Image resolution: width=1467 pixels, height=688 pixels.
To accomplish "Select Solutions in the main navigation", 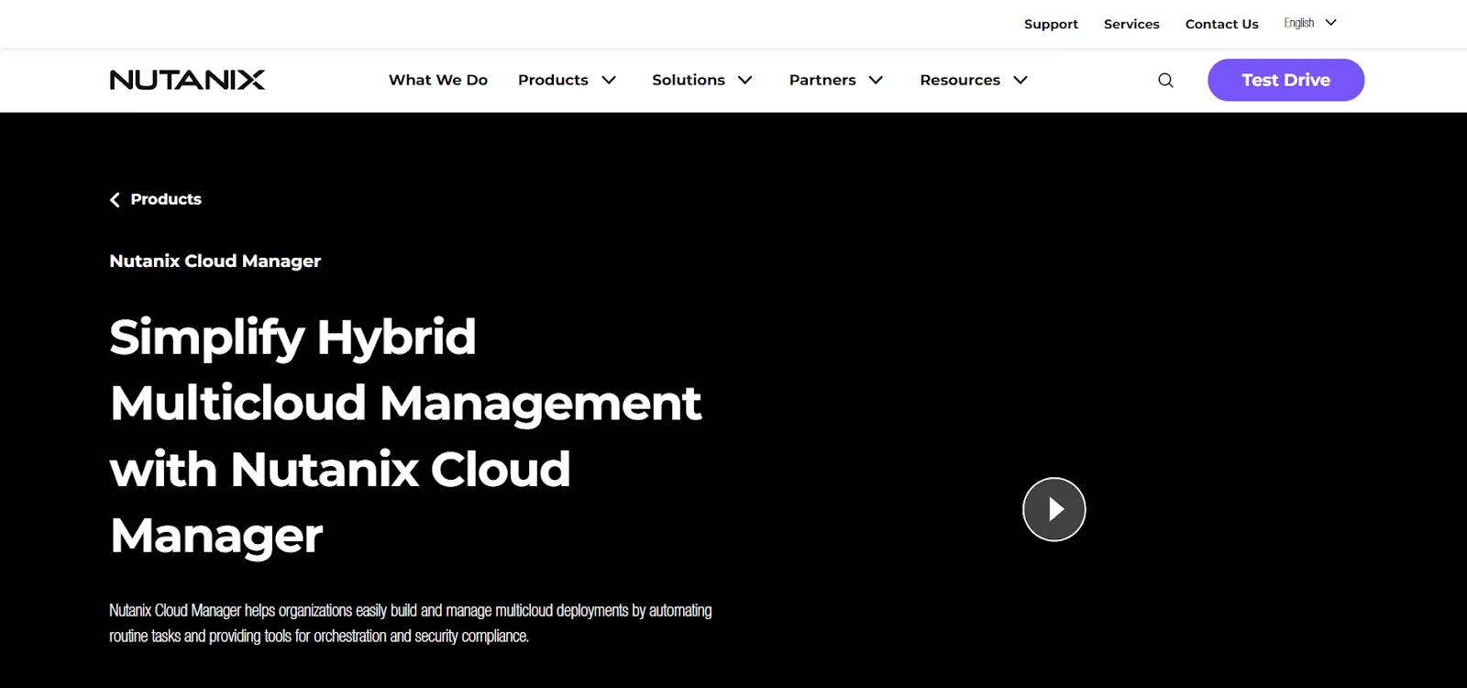I will [689, 80].
